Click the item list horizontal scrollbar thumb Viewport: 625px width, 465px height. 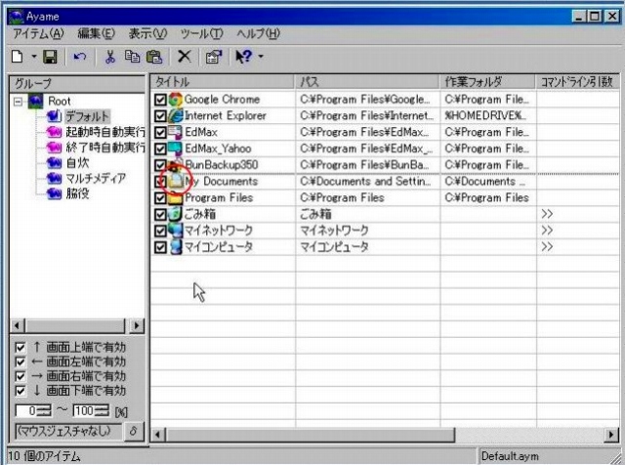[311, 435]
